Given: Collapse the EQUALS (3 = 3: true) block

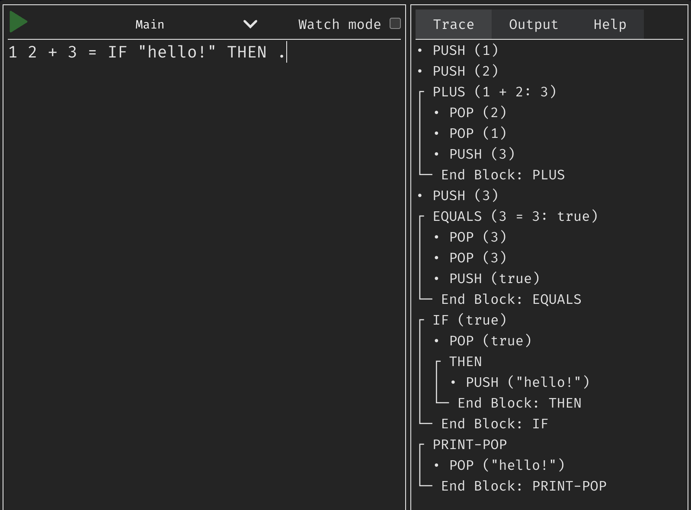Looking at the screenshot, I should [515, 216].
